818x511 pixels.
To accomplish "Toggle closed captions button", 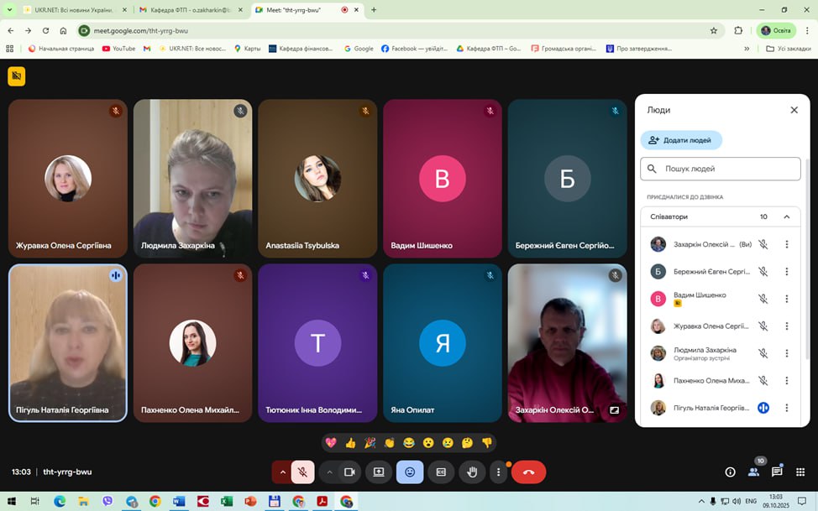I will click(441, 472).
